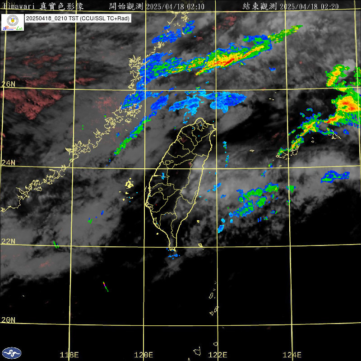Click the Severe Storm Lab logo
The height and width of the screenshot is (361, 361).
tap(13, 22)
